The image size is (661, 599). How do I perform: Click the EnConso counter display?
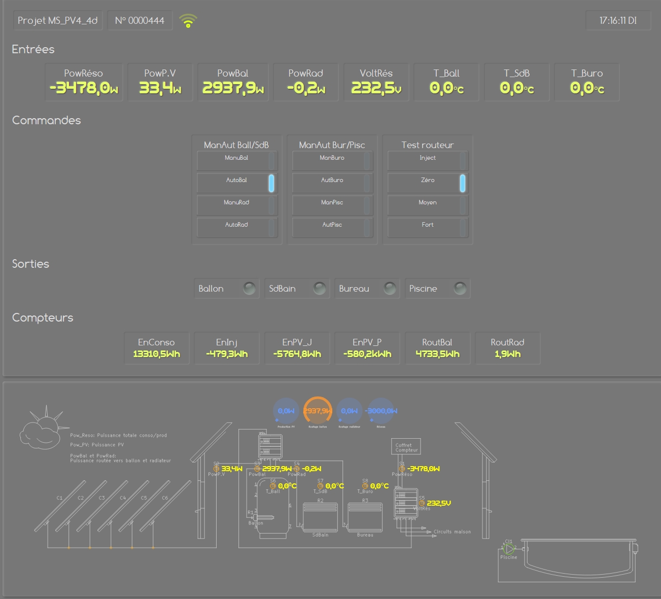pos(156,348)
